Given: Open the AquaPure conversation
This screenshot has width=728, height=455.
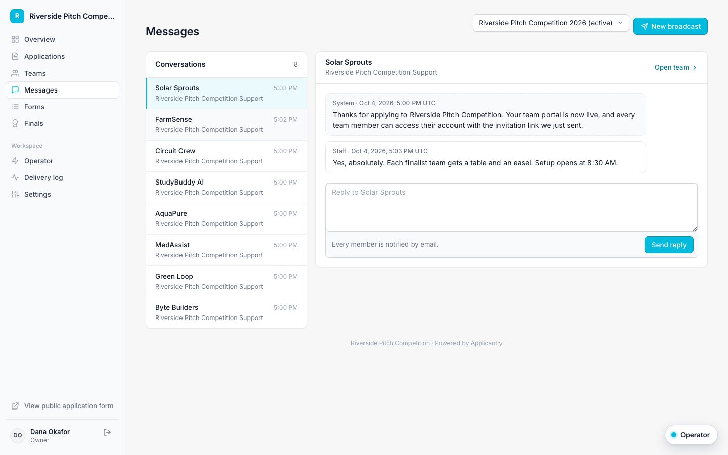Looking at the screenshot, I should pyautogui.click(x=226, y=218).
